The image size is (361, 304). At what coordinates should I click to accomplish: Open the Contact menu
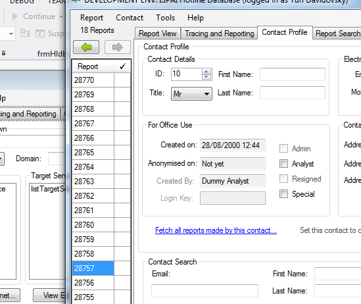pyautogui.click(x=130, y=18)
